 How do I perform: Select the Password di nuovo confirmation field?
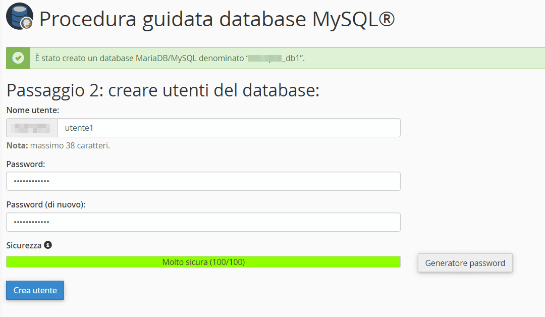(x=203, y=222)
